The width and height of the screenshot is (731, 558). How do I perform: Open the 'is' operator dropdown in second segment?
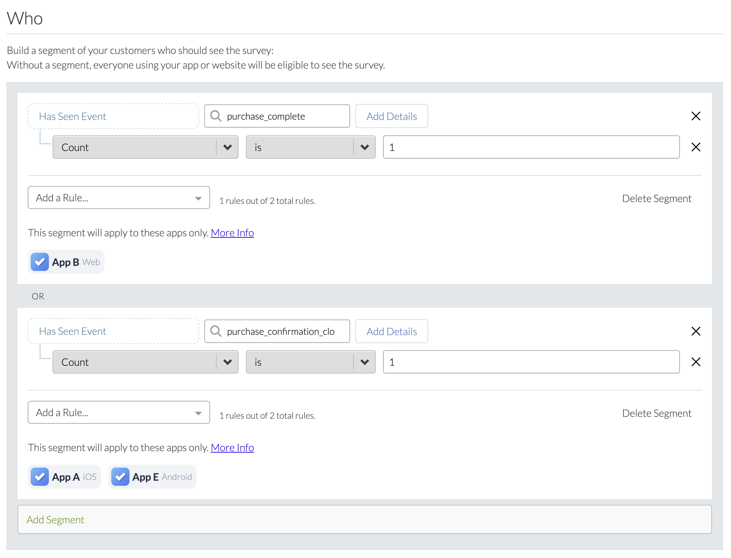click(310, 362)
